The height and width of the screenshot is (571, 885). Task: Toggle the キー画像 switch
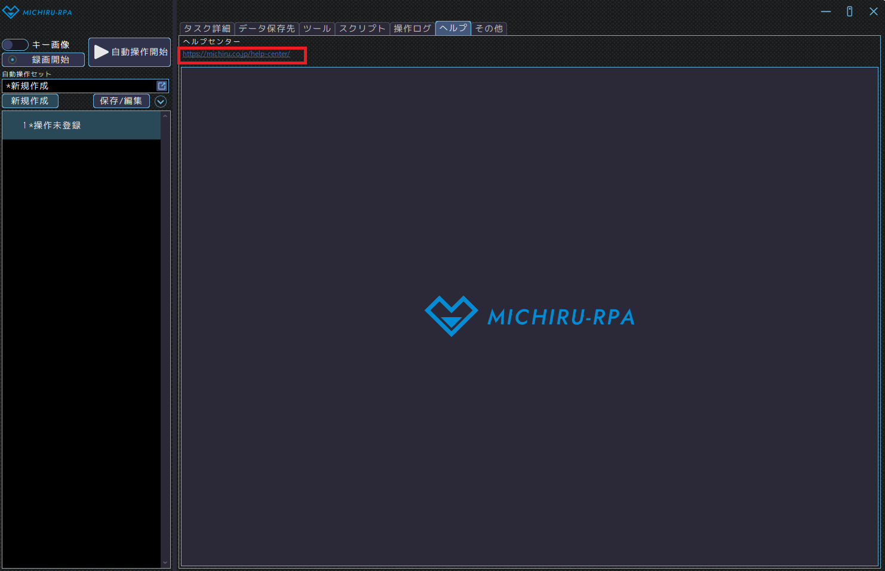click(16, 45)
